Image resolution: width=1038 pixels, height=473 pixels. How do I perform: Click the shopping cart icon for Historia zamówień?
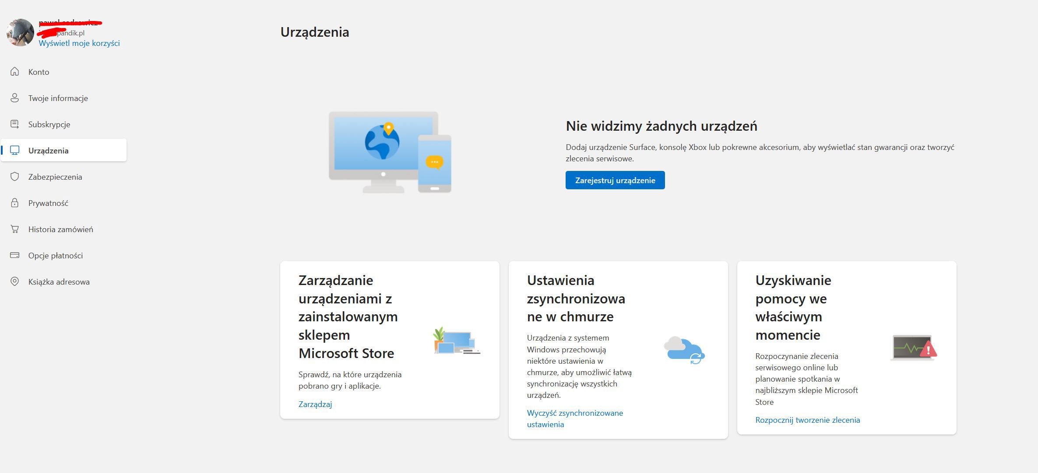(15, 229)
